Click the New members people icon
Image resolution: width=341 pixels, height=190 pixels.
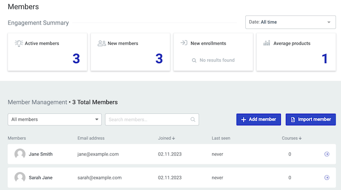(x=102, y=43)
